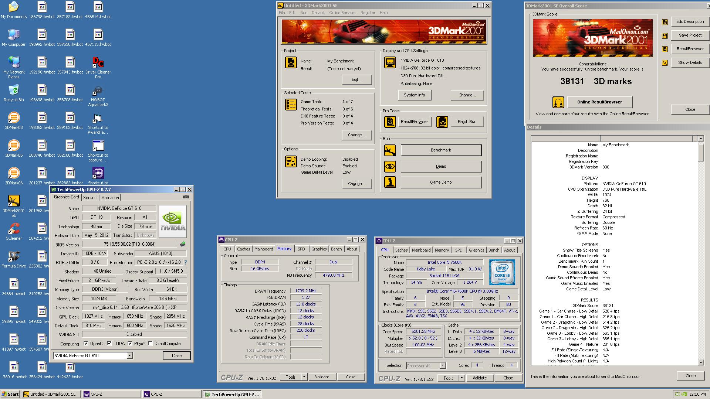Click the GPU-Z BIOS save icon

click(x=182, y=244)
